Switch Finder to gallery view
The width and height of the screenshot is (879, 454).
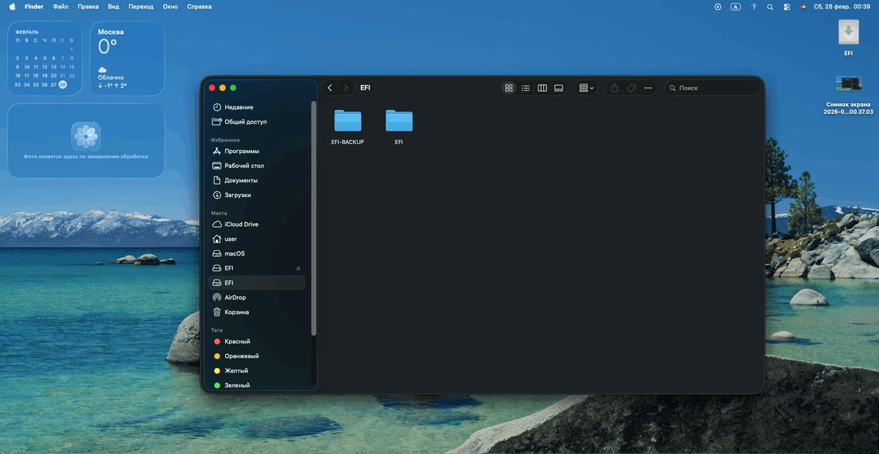[559, 88]
